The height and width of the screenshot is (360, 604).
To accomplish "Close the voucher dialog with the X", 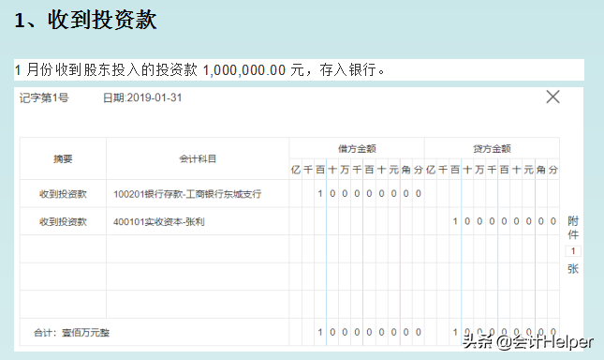I will tap(552, 97).
